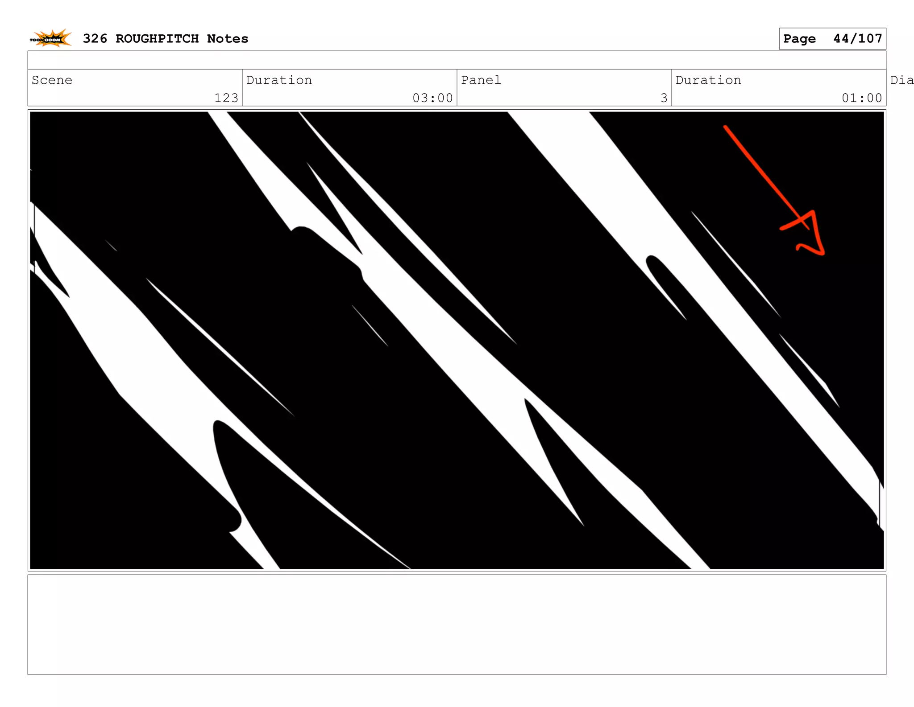
Task: Click the page number 44/107 text
Action: [857, 39]
